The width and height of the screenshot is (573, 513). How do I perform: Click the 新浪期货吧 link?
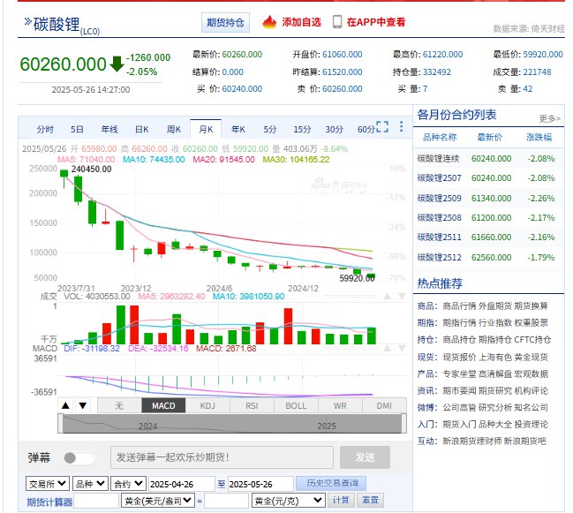tap(524, 441)
